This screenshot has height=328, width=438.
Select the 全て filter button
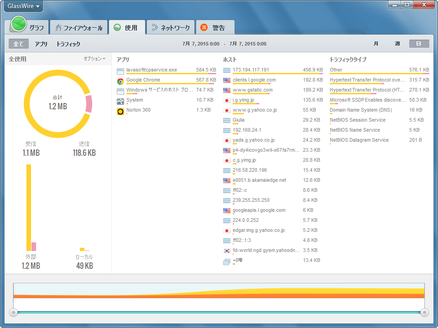coord(18,44)
